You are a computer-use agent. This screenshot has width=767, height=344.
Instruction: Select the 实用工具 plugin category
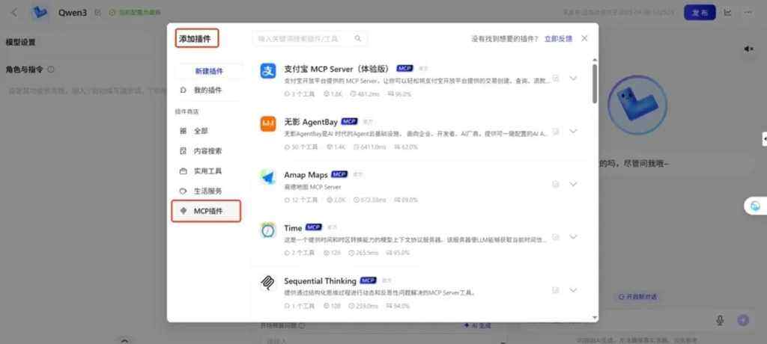(207, 171)
